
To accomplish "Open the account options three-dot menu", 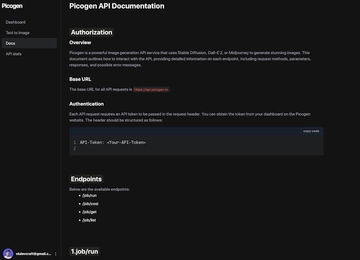I will tap(56, 254).
